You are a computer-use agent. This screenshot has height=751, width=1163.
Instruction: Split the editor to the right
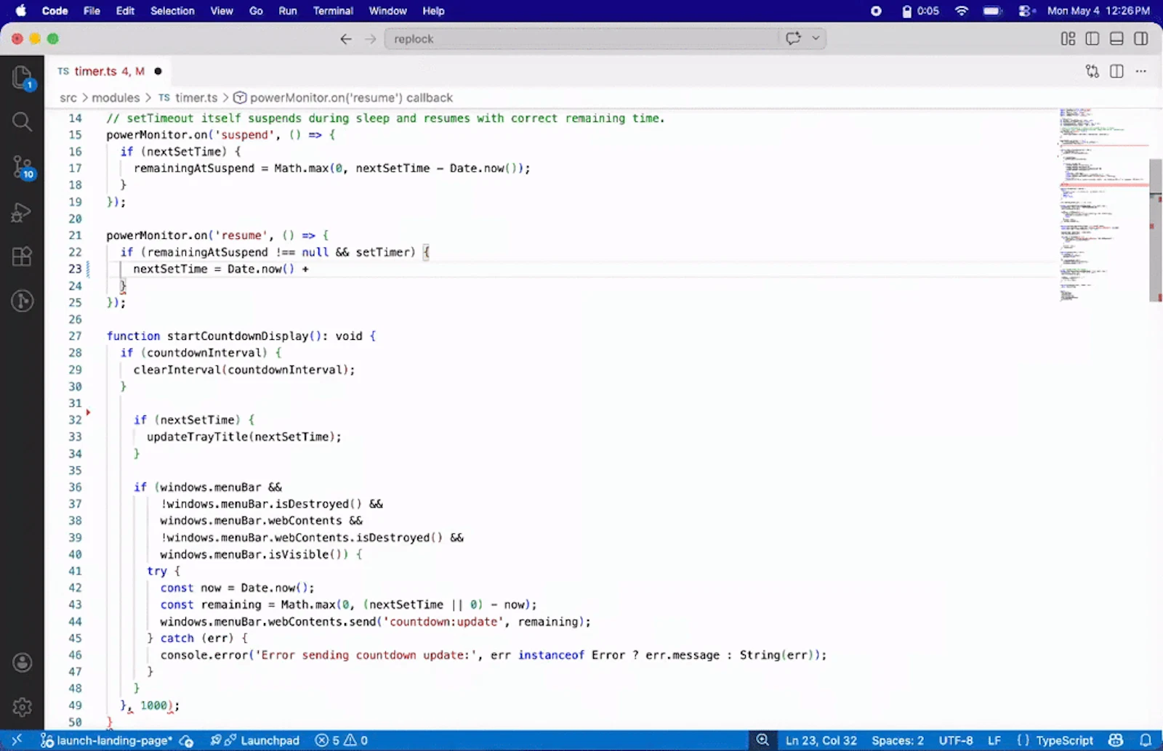1117,71
